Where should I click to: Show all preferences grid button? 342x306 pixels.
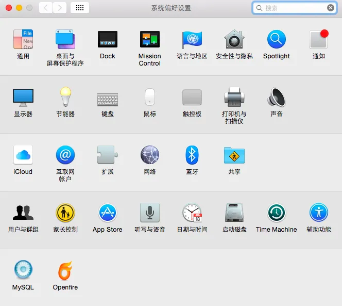pyautogui.click(x=80, y=8)
